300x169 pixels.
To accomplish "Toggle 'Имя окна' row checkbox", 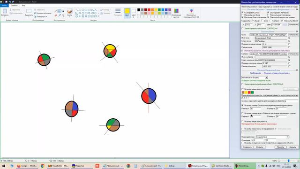I will point(289,38).
